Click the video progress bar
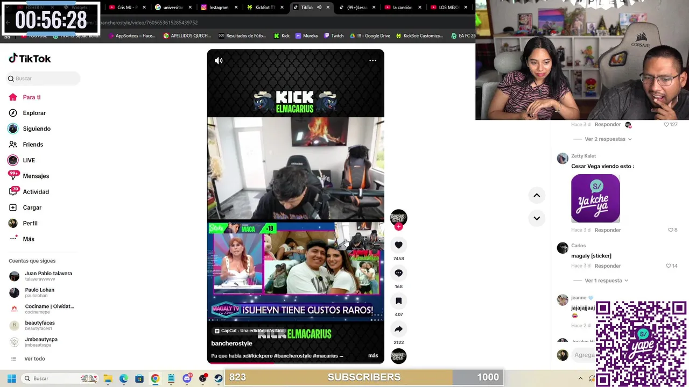689x387 pixels. tap(296, 363)
